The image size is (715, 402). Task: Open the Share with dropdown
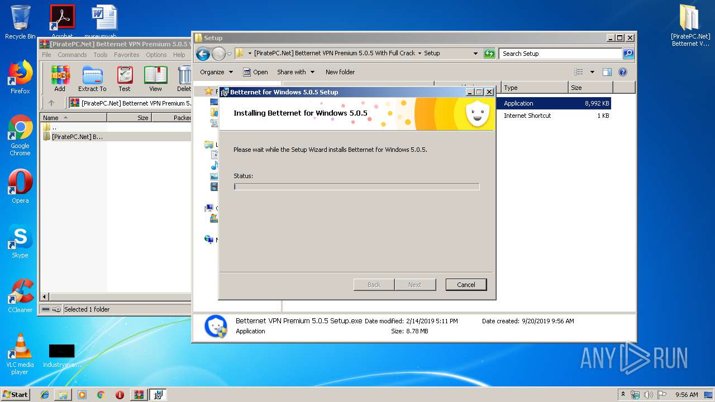[x=296, y=72]
